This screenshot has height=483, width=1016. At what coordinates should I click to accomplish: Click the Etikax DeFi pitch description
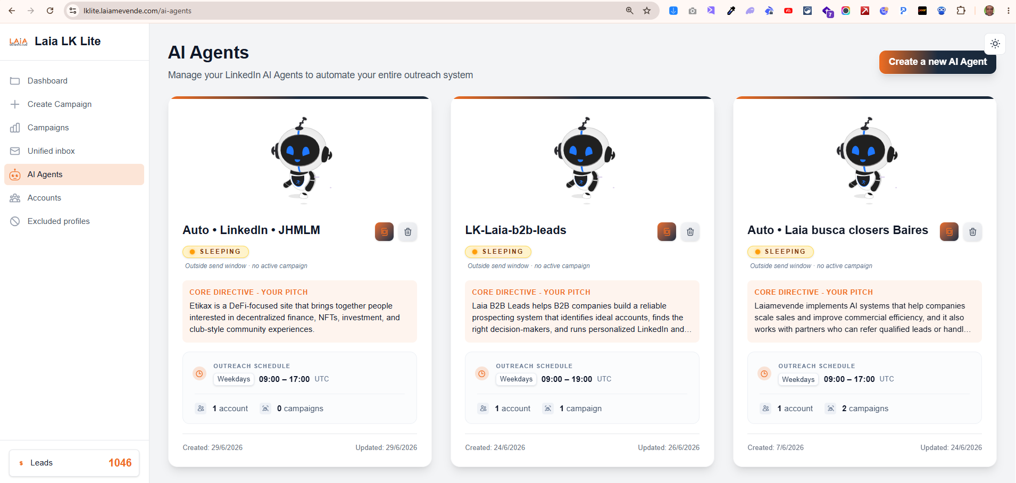coord(295,318)
